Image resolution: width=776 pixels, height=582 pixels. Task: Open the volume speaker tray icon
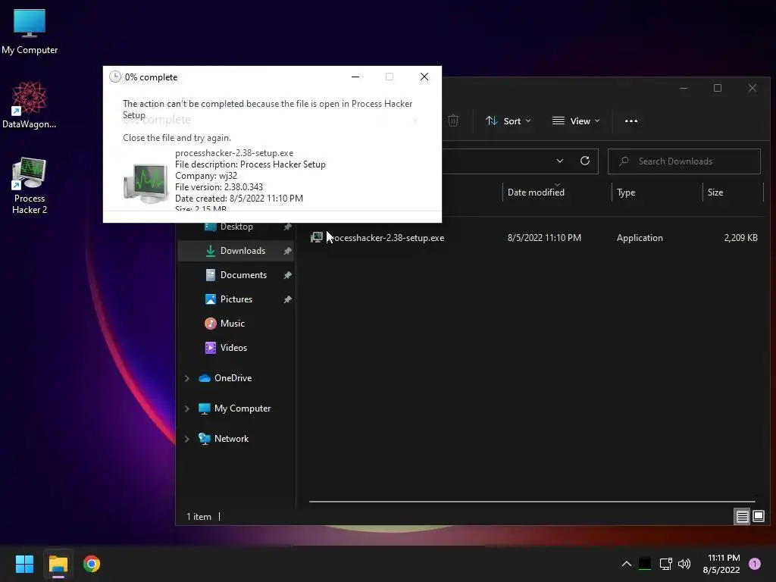pos(684,564)
